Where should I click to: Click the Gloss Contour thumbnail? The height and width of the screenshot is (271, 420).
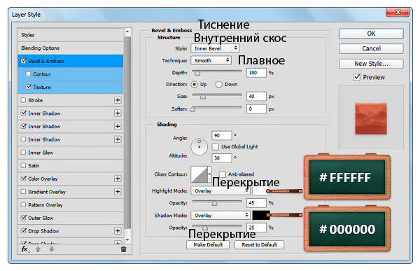(x=199, y=174)
